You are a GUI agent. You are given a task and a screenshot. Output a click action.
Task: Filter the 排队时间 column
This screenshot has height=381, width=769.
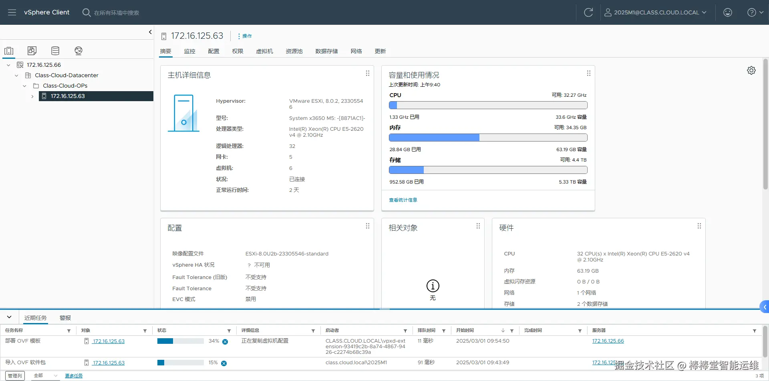tap(444, 331)
